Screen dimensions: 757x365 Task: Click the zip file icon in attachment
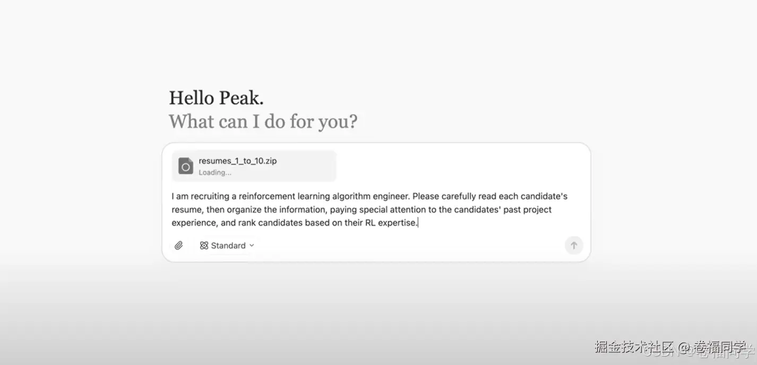click(185, 166)
